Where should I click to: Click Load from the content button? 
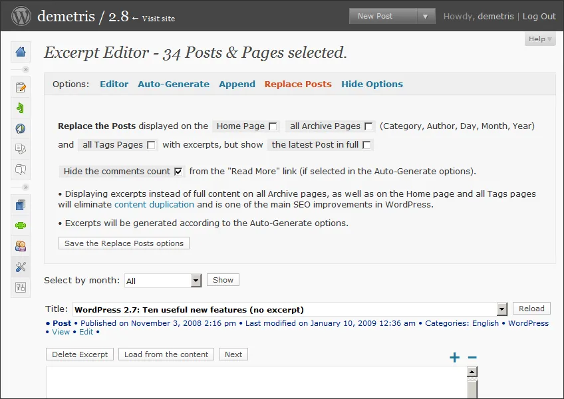[x=166, y=354]
